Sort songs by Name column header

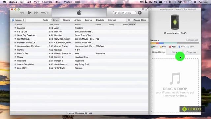click(x=20, y=24)
